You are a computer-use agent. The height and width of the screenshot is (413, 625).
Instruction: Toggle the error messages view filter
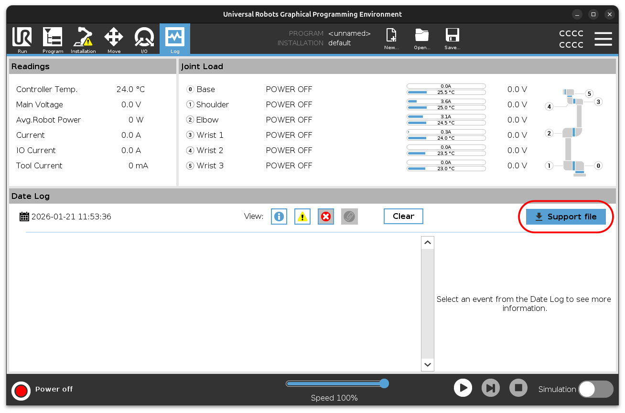pos(326,217)
